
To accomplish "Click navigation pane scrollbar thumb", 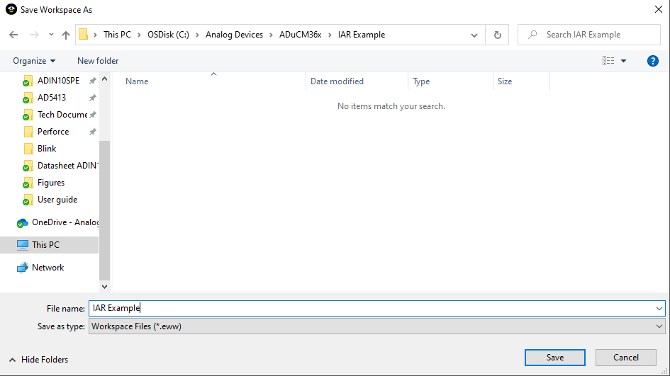I will [x=104, y=210].
